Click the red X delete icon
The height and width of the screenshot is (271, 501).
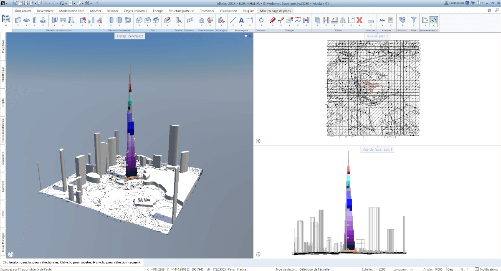[x=359, y=20]
